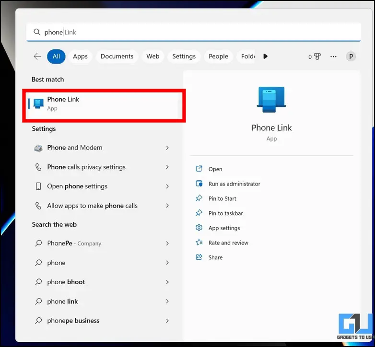Open Phone and Modem setting
The image size is (375, 347).
click(101, 148)
